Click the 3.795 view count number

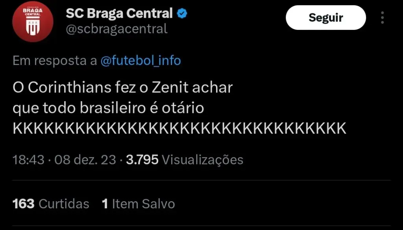[142, 160]
